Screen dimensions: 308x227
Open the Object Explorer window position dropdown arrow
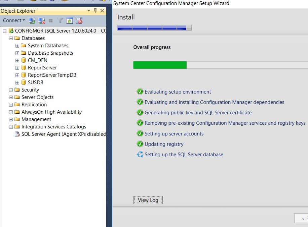(89, 11)
